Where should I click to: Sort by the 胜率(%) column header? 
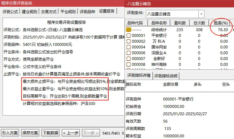pyautogui.click(x=221, y=23)
